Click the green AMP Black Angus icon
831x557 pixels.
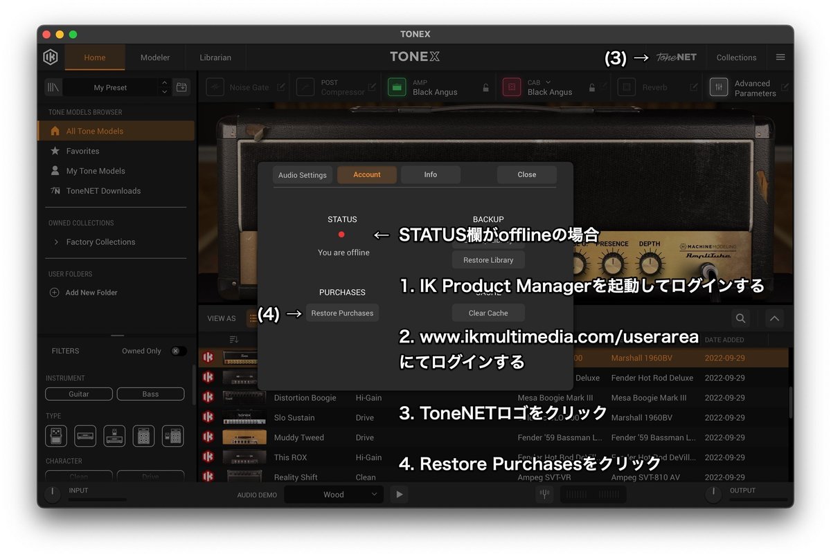pos(396,87)
